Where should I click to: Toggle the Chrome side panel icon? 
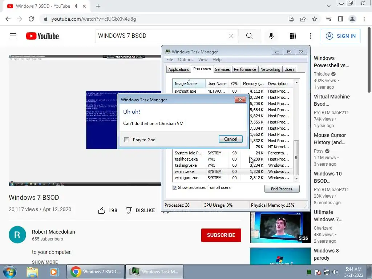click(x=341, y=19)
